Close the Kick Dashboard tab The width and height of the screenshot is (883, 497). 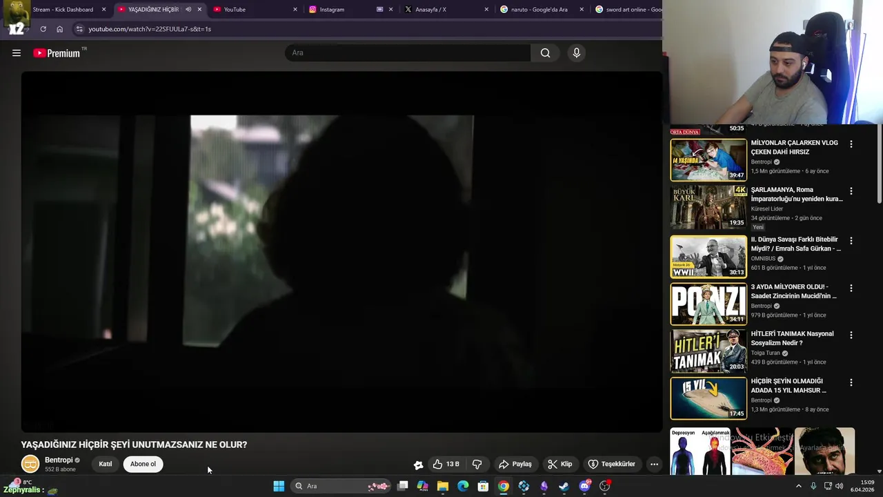(x=104, y=10)
